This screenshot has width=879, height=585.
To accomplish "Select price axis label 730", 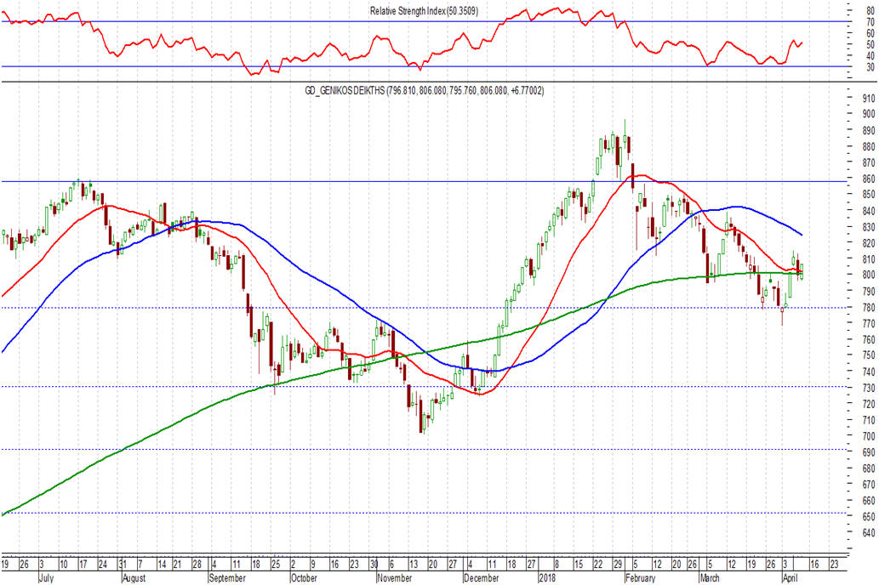I will pyautogui.click(x=868, y=388).
